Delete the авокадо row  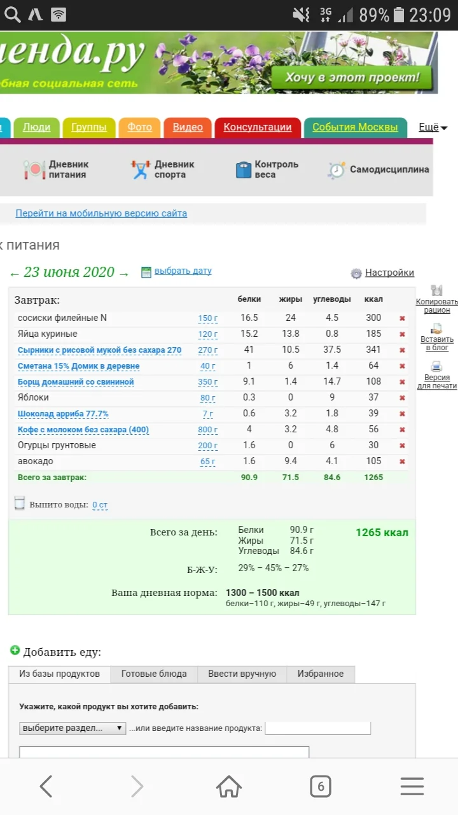coord(402,461)
